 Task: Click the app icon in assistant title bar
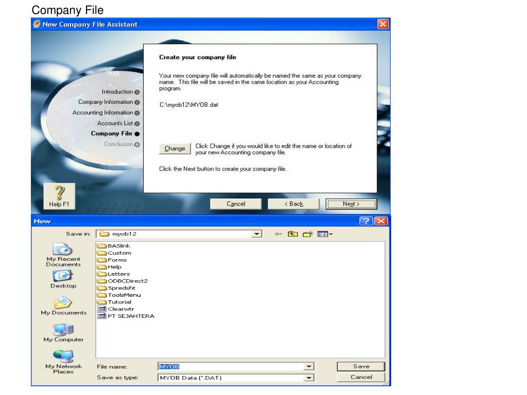(x=37, y=24)
